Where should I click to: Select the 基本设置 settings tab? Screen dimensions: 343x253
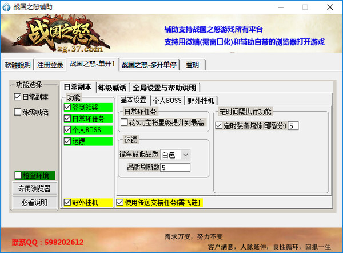[133, 100]
